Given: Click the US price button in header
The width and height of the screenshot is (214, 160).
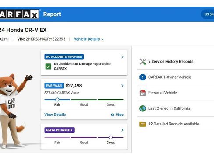Looking at the screenshot, I should pos(207,14).
